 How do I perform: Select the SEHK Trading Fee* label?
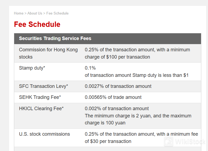(40, 97)
